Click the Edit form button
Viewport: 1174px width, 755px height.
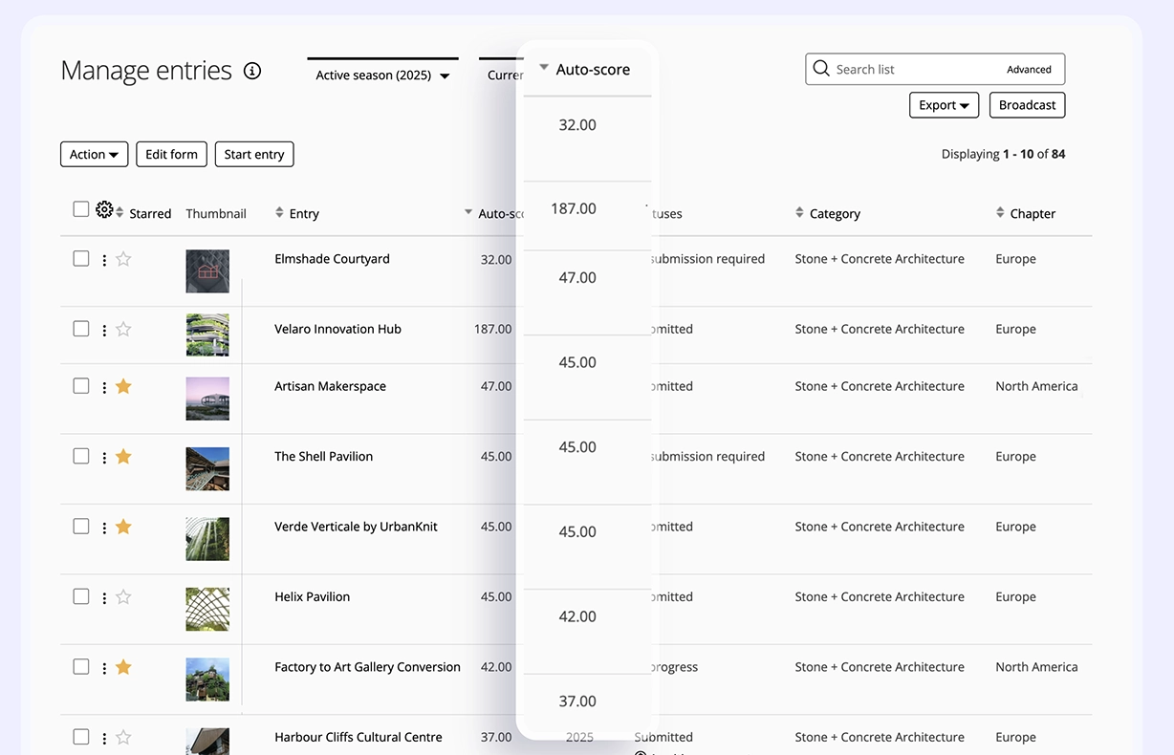pyautogui.click(x=171, y=154)
